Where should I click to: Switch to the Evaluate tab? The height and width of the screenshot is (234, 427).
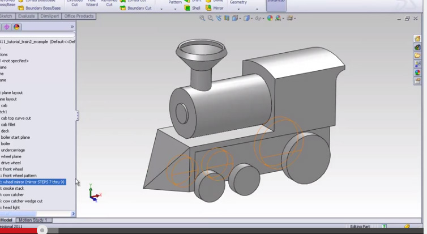27,16
